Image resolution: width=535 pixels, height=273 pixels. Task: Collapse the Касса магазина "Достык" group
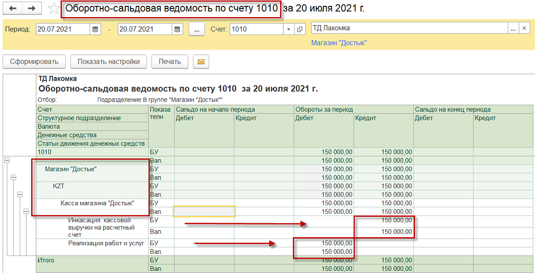(26, 212)
